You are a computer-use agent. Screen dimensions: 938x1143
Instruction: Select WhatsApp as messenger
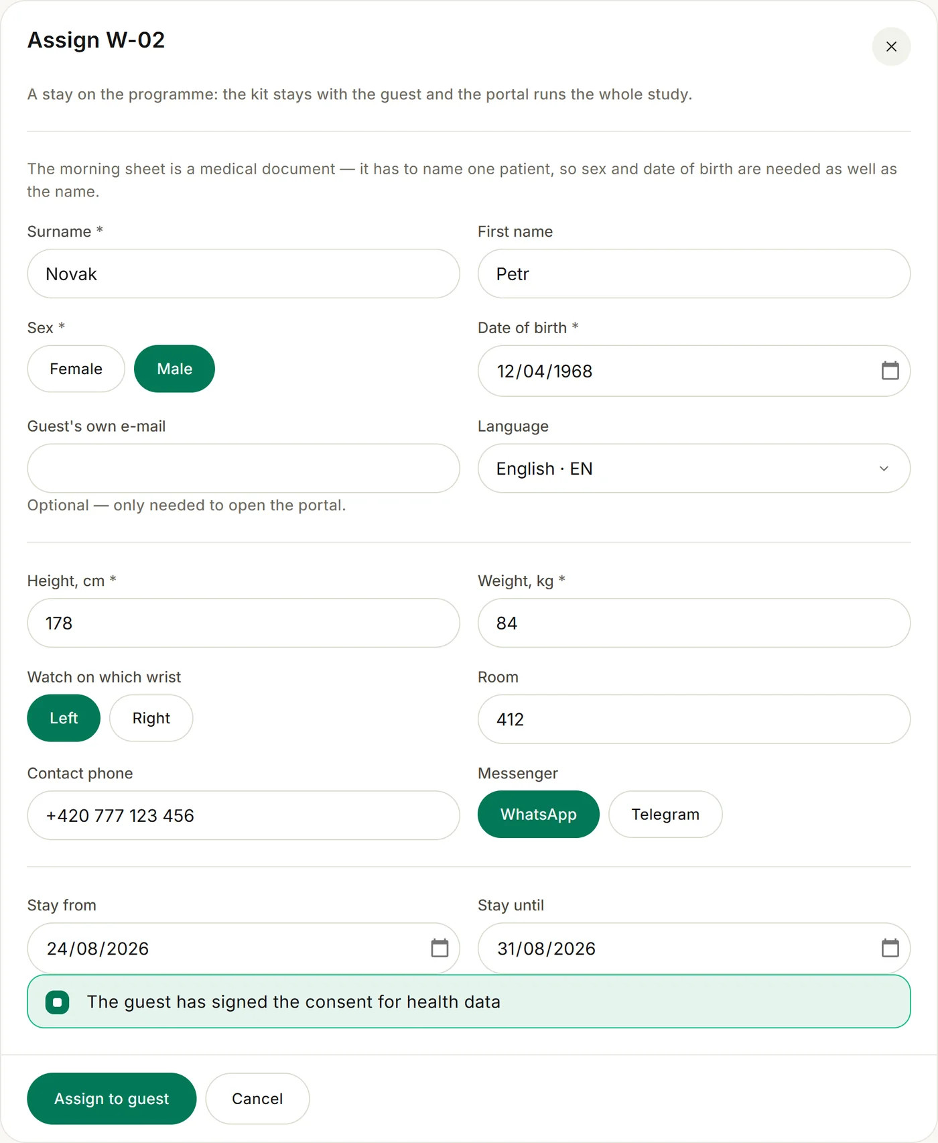[x=539, y=814]
